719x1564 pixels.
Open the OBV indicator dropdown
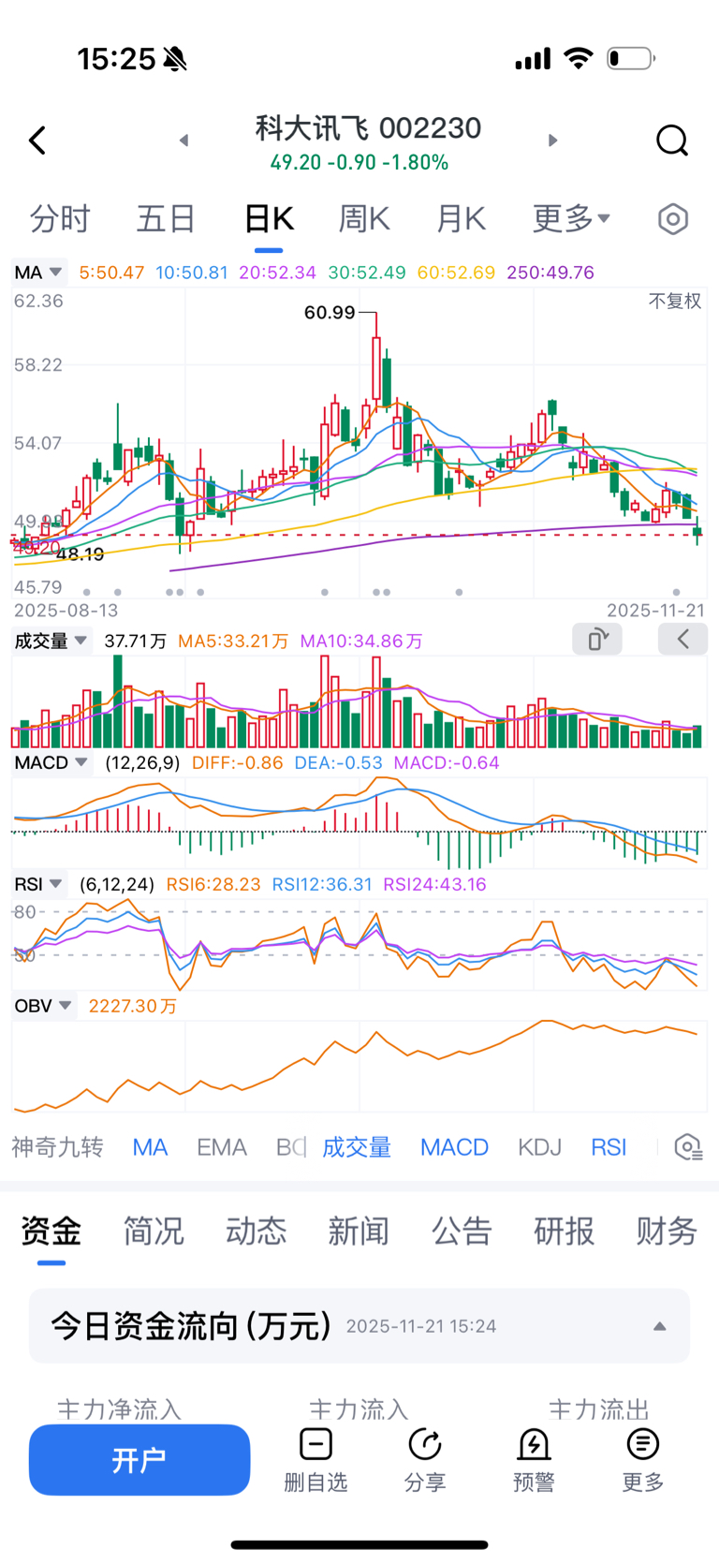point(43,1006)
